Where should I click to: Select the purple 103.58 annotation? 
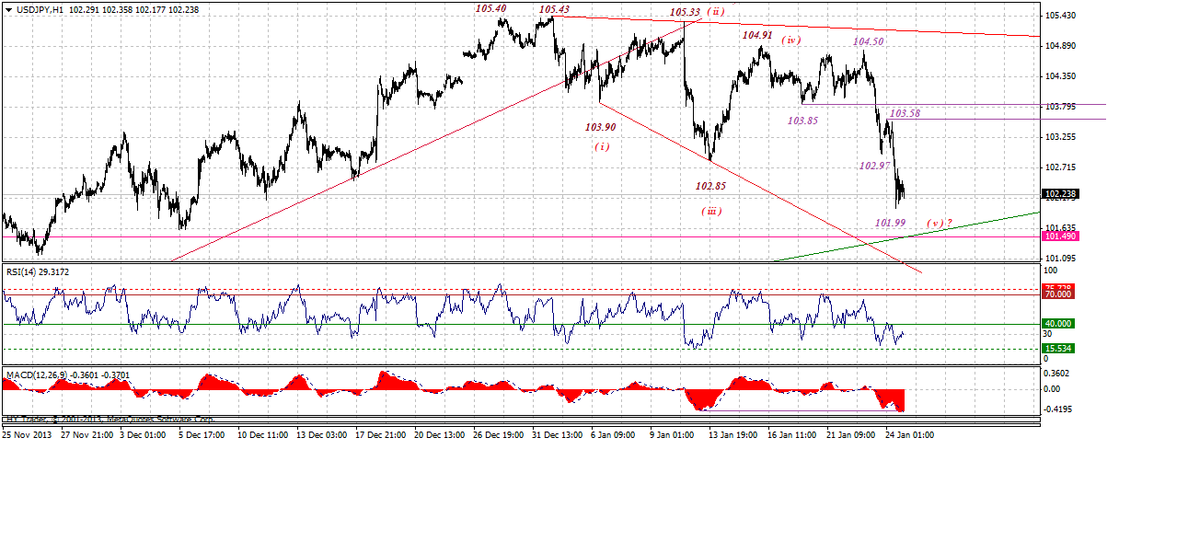click(x=905, y=113)
